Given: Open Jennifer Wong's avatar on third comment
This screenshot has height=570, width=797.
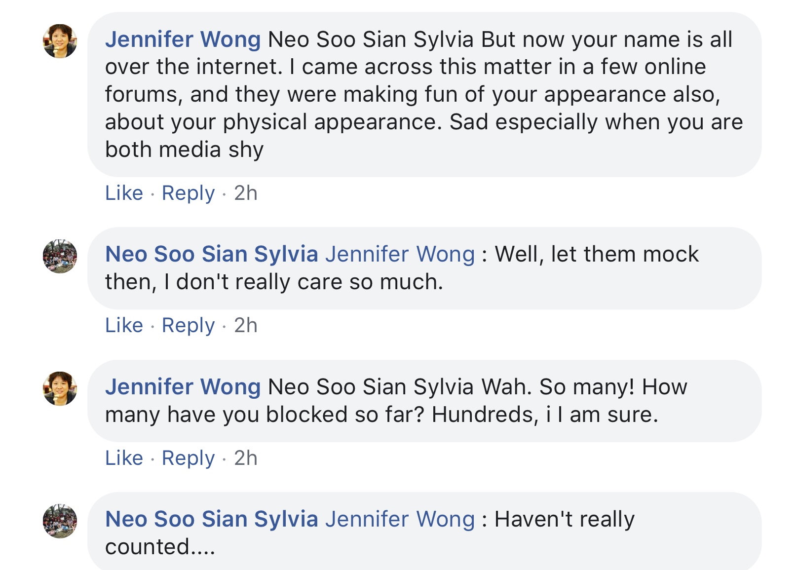Looking at the screenshot, I should [60, 388].
